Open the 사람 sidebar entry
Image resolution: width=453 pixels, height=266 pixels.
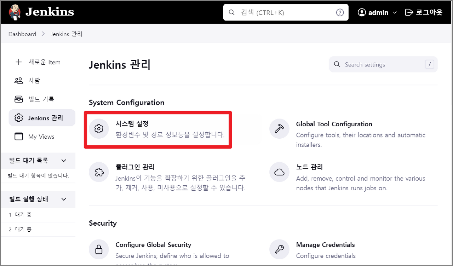pos(42,81)
